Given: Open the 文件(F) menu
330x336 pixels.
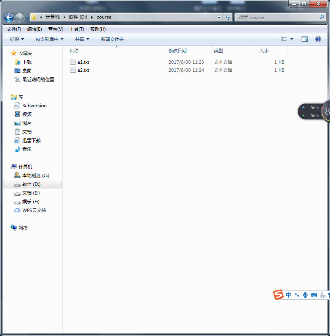Looking at the screenshot, I should coord(14,29).
